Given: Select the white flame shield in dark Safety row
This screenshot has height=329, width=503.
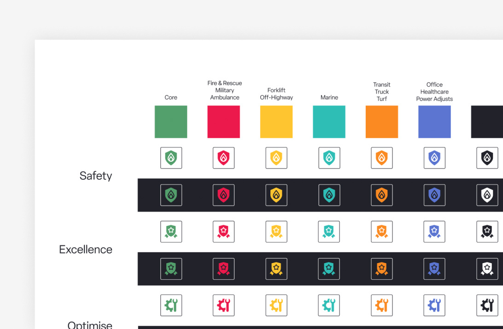Looking at the screenshot, I should point(487,195).
